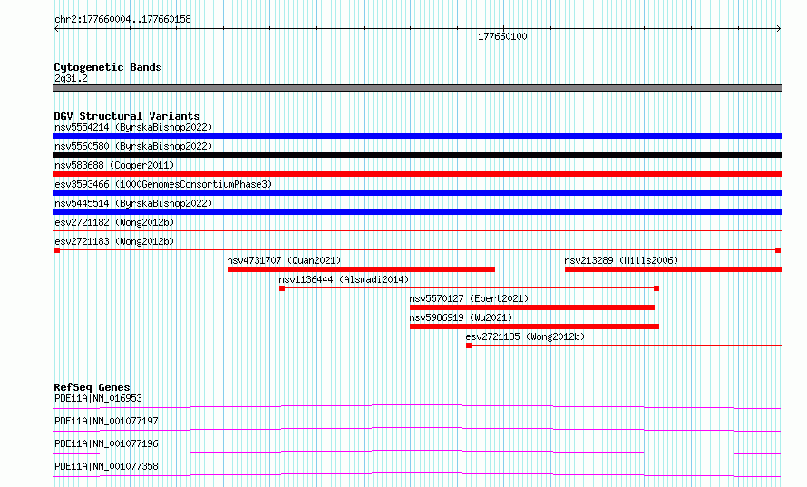The height and width of the screenshot is (487, 807).
Task: Click the gray 2q31.2 cytogenetic band bar
Action: [417, 88]
